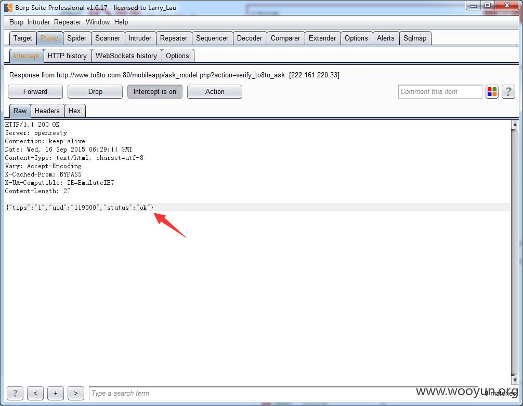Open the highlight color picker icon

coord(492,91)
